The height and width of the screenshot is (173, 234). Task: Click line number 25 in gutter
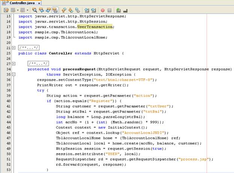tap(9, 53)
